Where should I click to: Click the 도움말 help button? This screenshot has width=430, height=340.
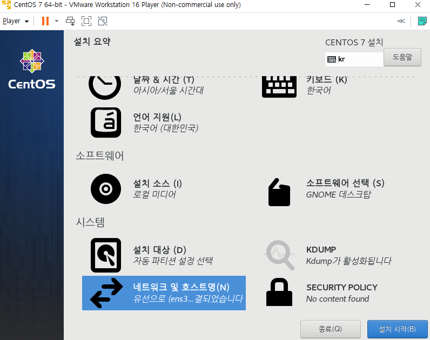[x=402, y=57]
